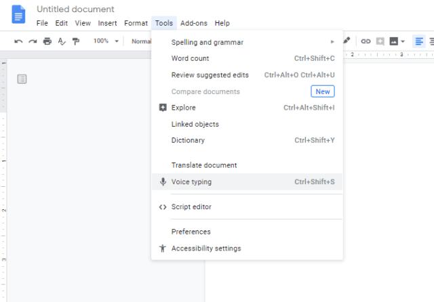Open the File menu

[42, 23]
